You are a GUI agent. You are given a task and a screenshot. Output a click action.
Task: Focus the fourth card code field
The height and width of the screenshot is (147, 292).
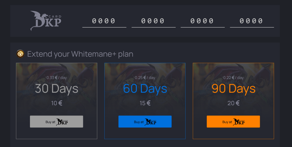pos(252,21)
